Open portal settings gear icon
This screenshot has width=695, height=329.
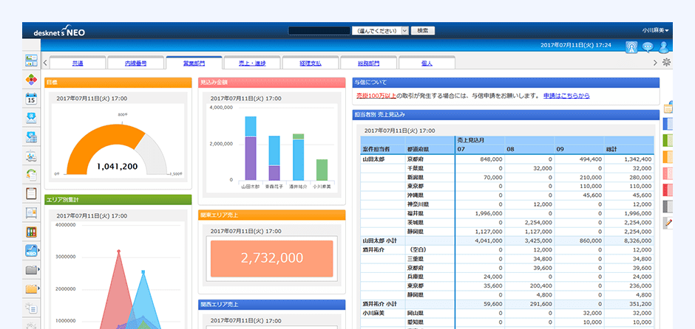tap(667, 62)
